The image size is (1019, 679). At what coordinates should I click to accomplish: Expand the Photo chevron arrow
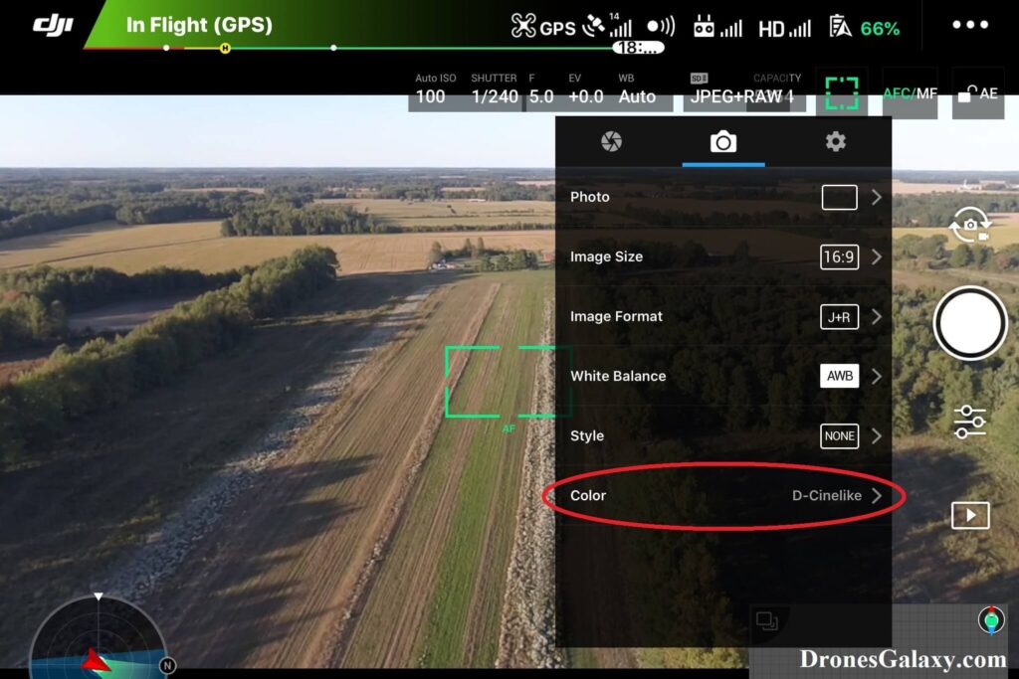[877, 198]
